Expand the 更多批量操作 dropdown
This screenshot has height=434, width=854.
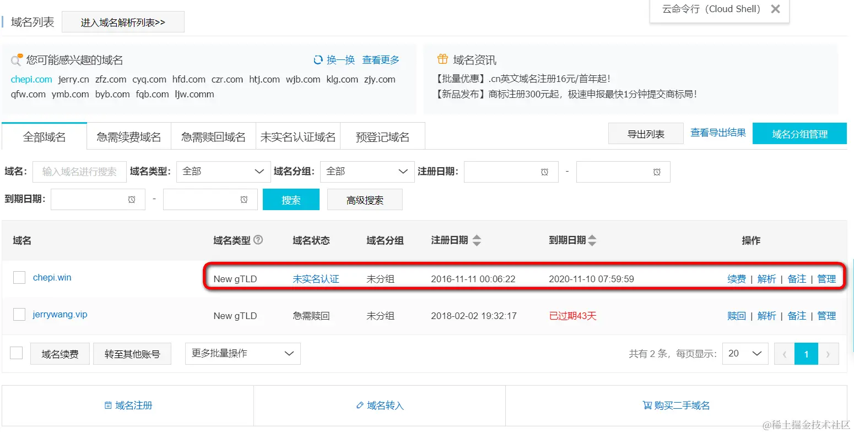point(242,354)
